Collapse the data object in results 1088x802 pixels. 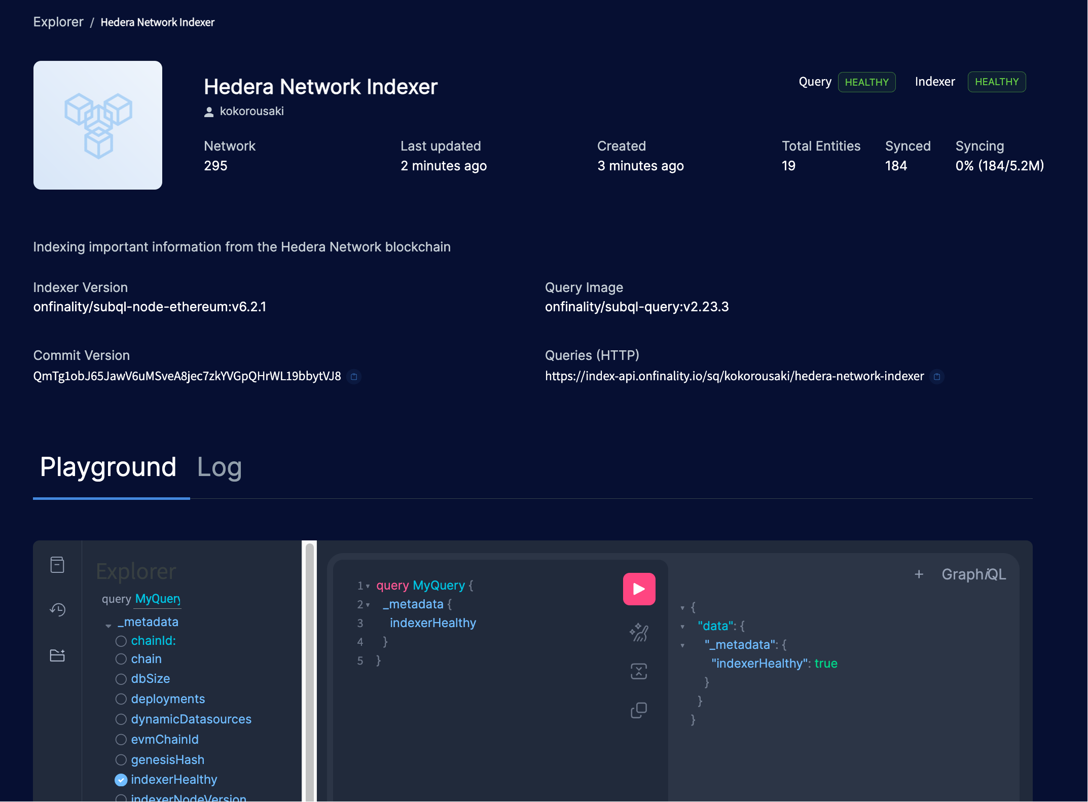[682, 626]
